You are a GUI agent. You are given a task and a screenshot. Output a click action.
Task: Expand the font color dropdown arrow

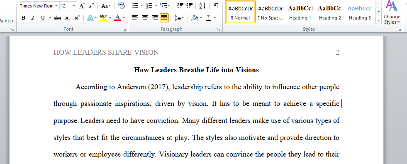(124, 18)
